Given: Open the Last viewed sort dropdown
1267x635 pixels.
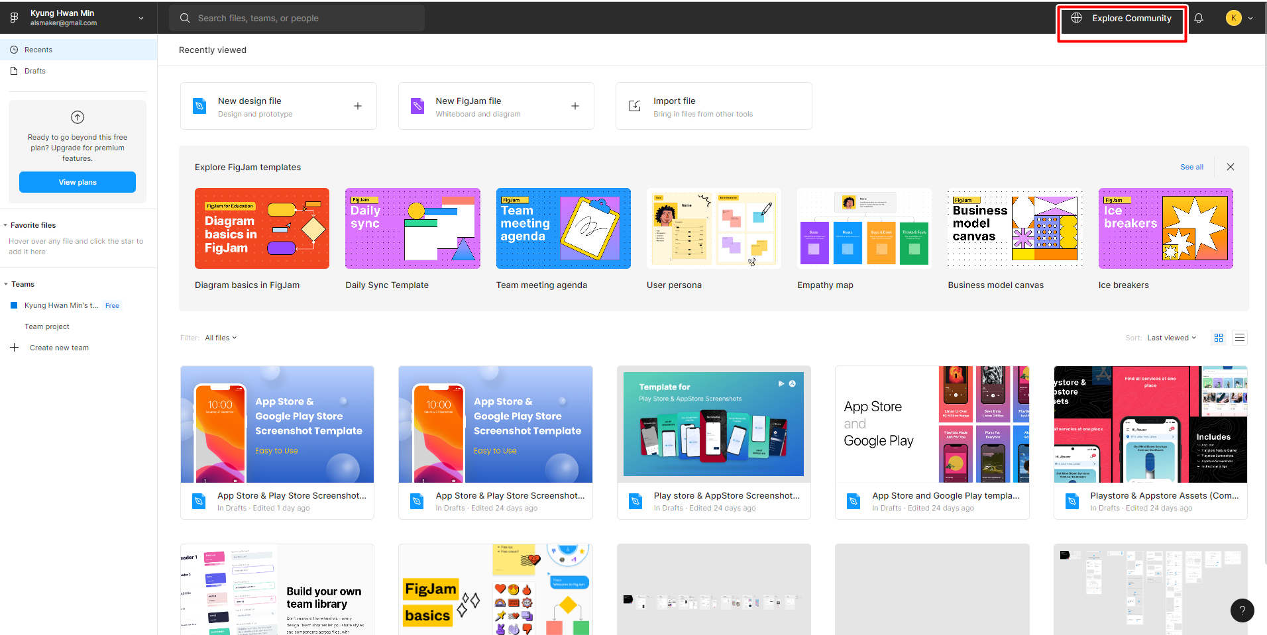Looking at the screenshot, I should pyautogui.click(x=1172, y=338).
